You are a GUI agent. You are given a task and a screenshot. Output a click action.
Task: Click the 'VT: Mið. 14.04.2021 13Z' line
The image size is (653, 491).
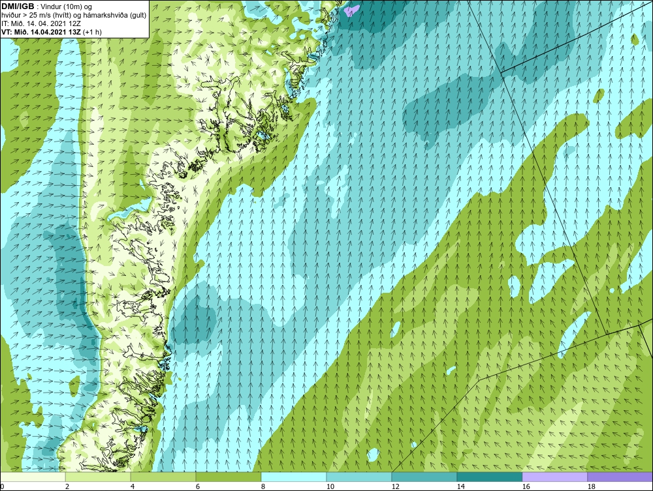pyautogui.click(x=42, y=31)
